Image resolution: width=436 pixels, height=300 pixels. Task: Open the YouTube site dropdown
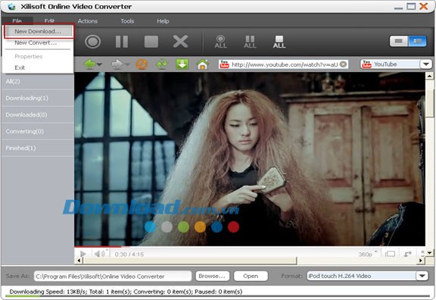pos(426,64)
